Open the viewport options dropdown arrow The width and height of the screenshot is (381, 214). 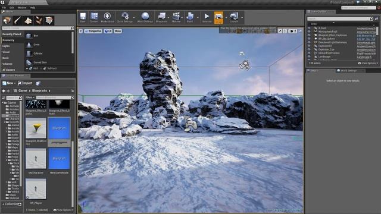point(81,31)
